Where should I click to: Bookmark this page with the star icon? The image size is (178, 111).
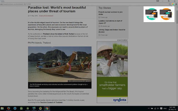pos(170,4)
